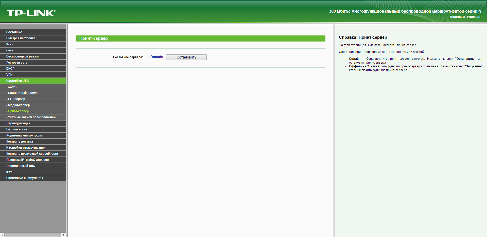The width and height of the screenshot is (487, 237).
Task: Open Динамический DNS settings
Action: [x=33, y=166]
